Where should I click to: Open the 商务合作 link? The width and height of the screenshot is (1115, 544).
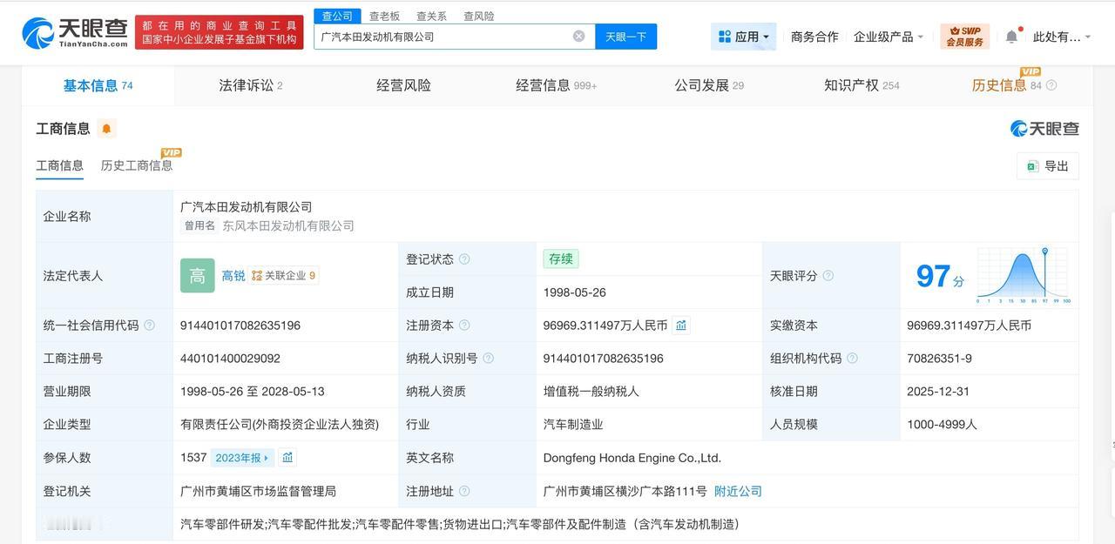click(x=814, y=37)
